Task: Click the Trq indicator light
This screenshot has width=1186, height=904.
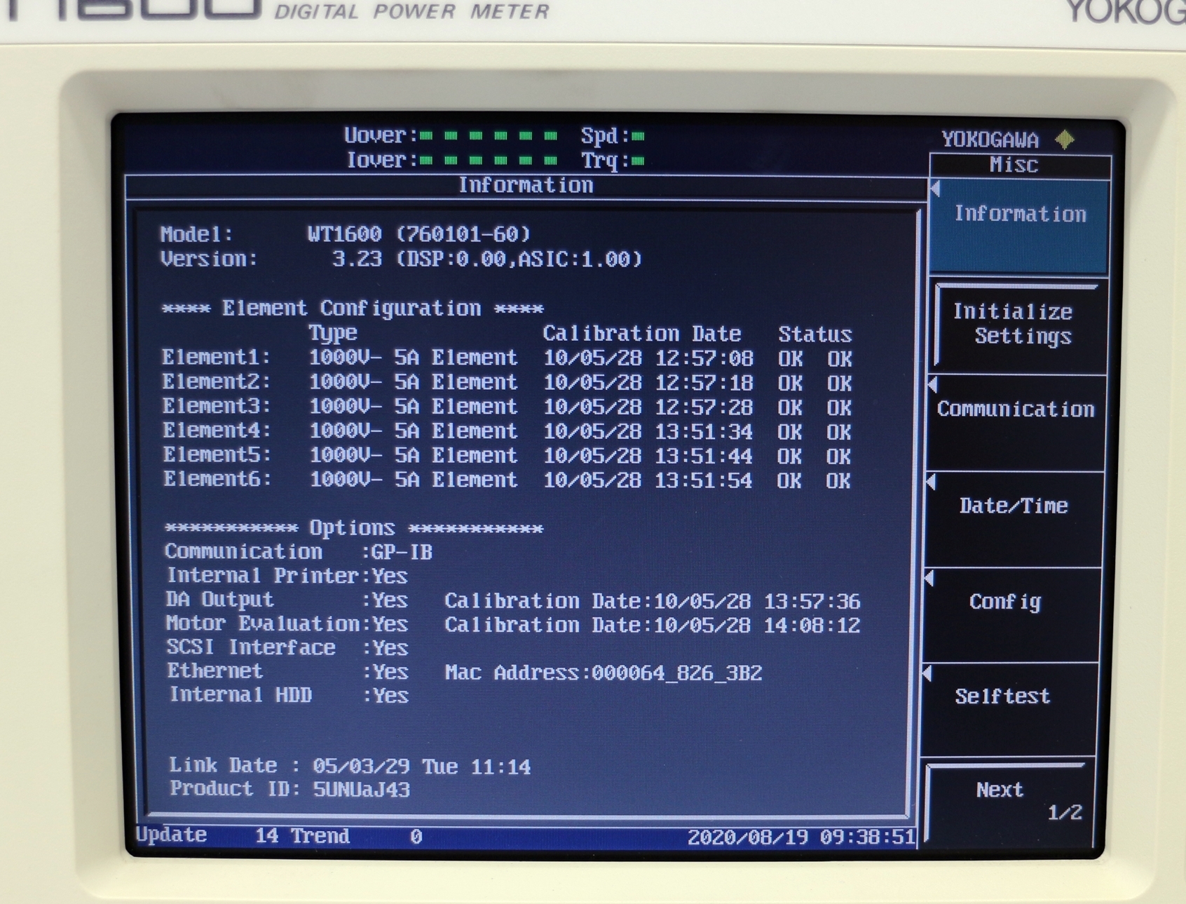Action: pyautogui.click(x=638, y=161)
